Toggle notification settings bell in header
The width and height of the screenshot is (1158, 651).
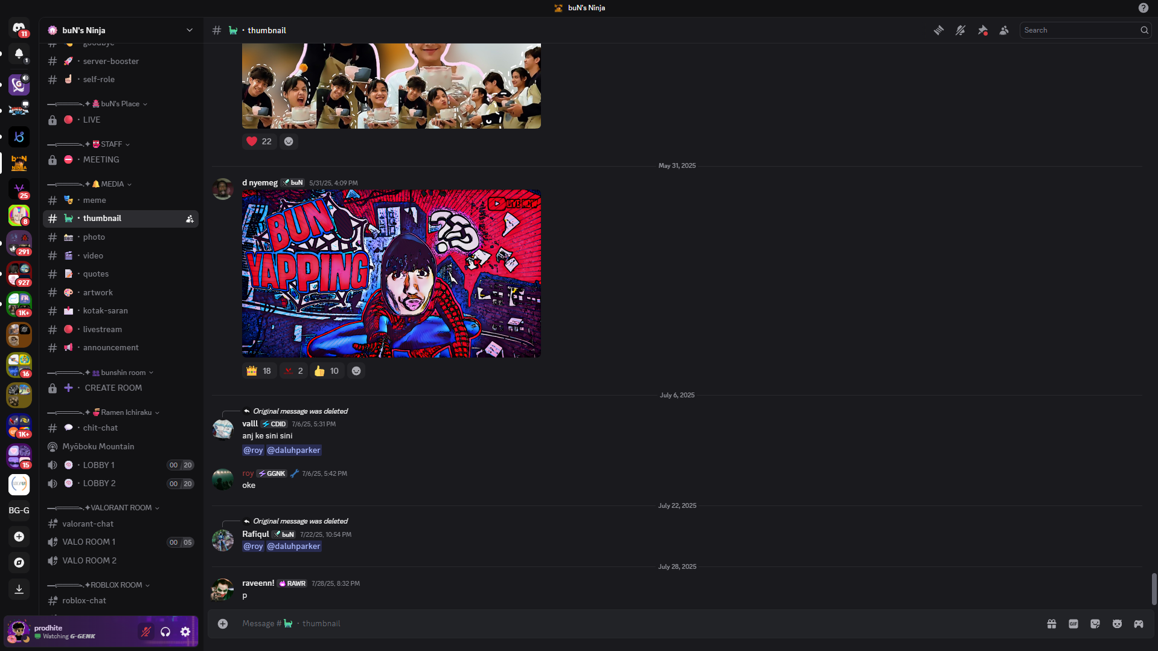(x=961, y=30)
